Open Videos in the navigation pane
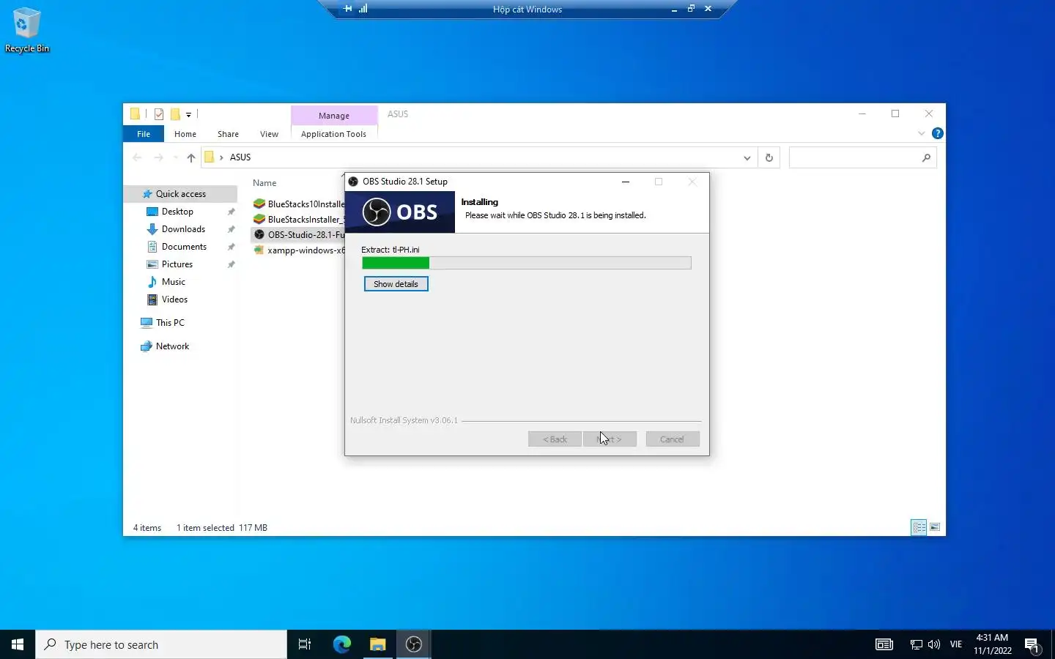This screenshot has height=659, width=1055. pyautogui.click(x=174, y=299)
